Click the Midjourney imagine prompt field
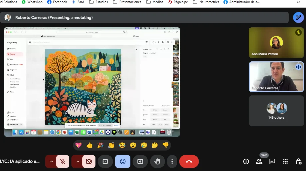The image size is (306, 171). 88,42
